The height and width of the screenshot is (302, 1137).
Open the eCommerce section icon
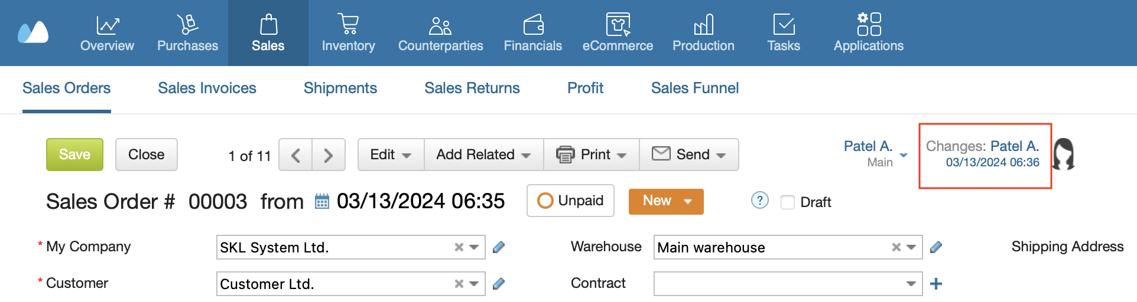618,24
